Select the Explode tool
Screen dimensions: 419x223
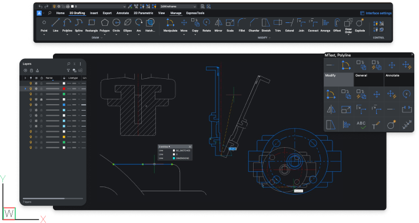click(x=360, y=25)
